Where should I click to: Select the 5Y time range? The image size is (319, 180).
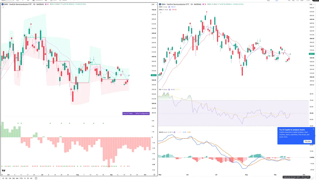click(28, 178)
